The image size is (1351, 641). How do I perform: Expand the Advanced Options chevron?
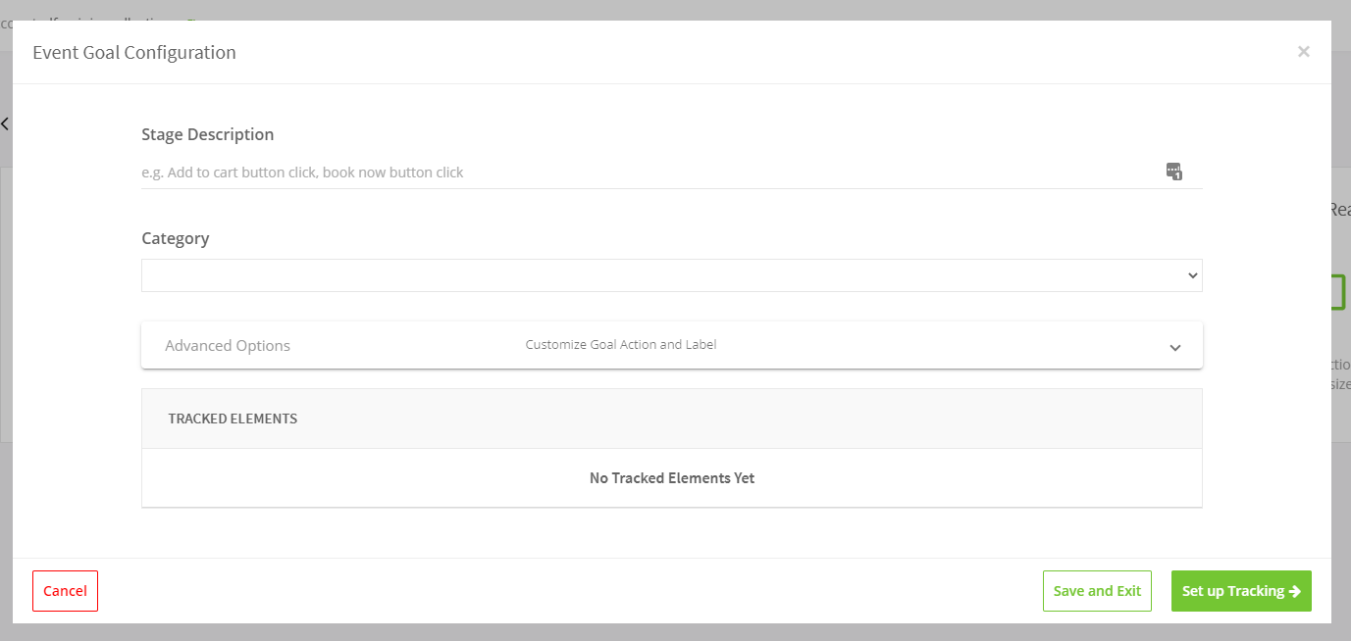tap(1174, 347)
